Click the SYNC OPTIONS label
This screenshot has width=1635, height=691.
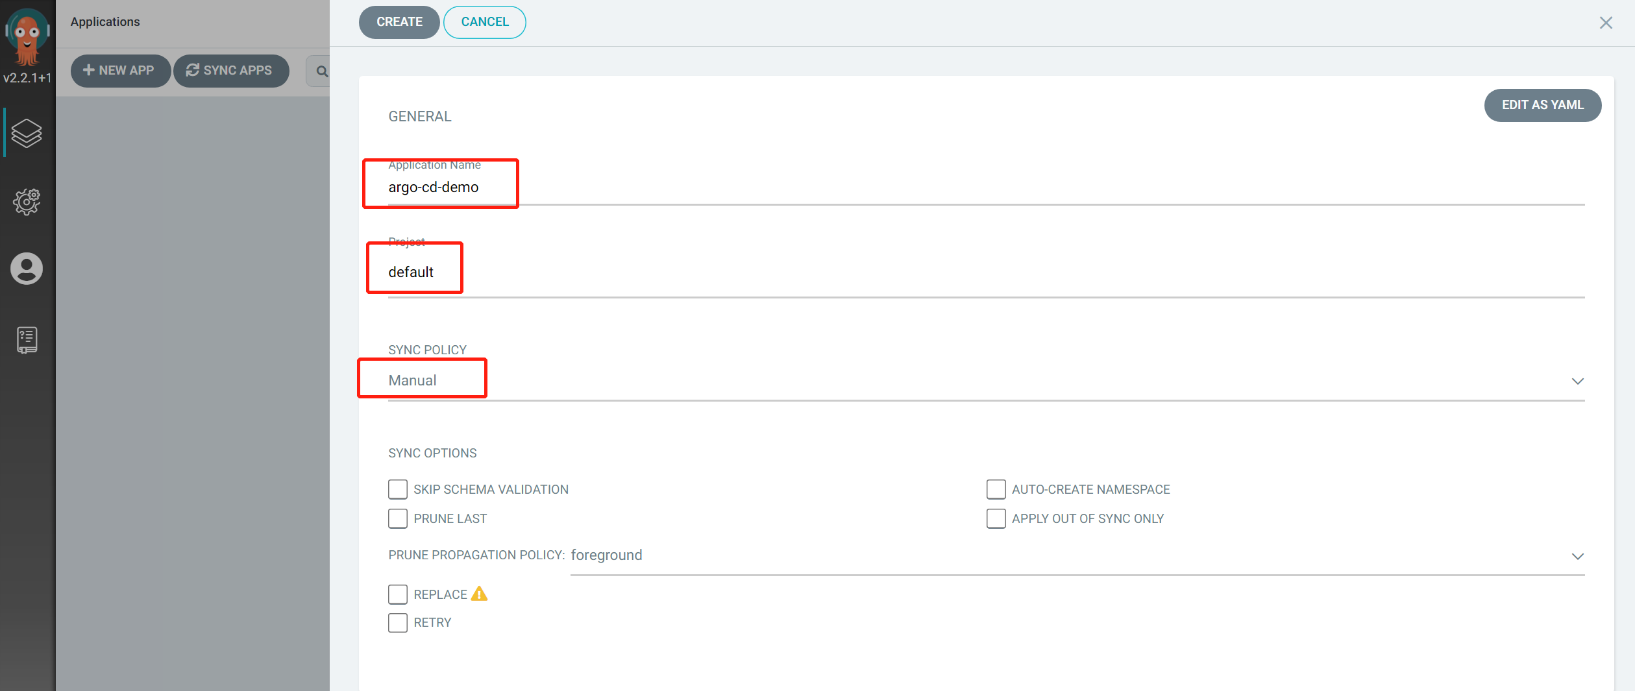click(432, 453)
